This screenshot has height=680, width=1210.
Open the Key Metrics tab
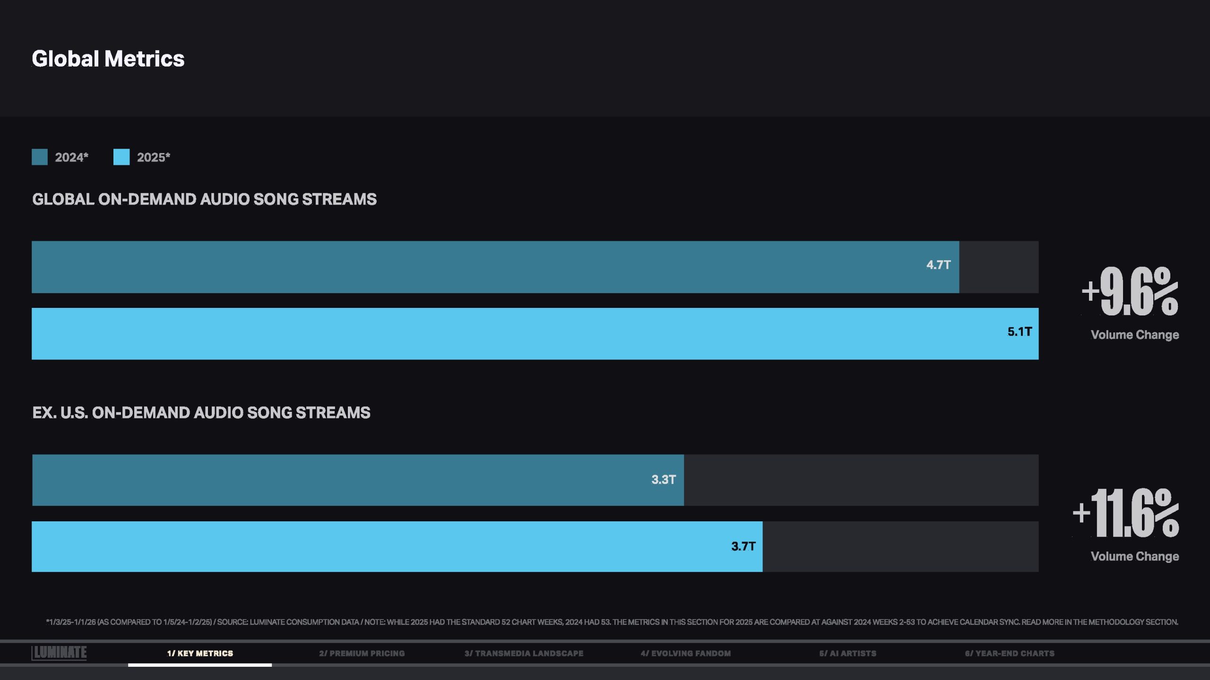coord(200,654)
